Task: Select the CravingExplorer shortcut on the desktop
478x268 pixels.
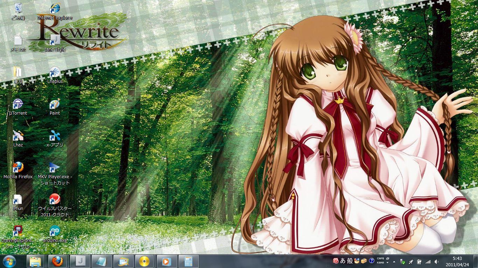Action: point(17,237)
